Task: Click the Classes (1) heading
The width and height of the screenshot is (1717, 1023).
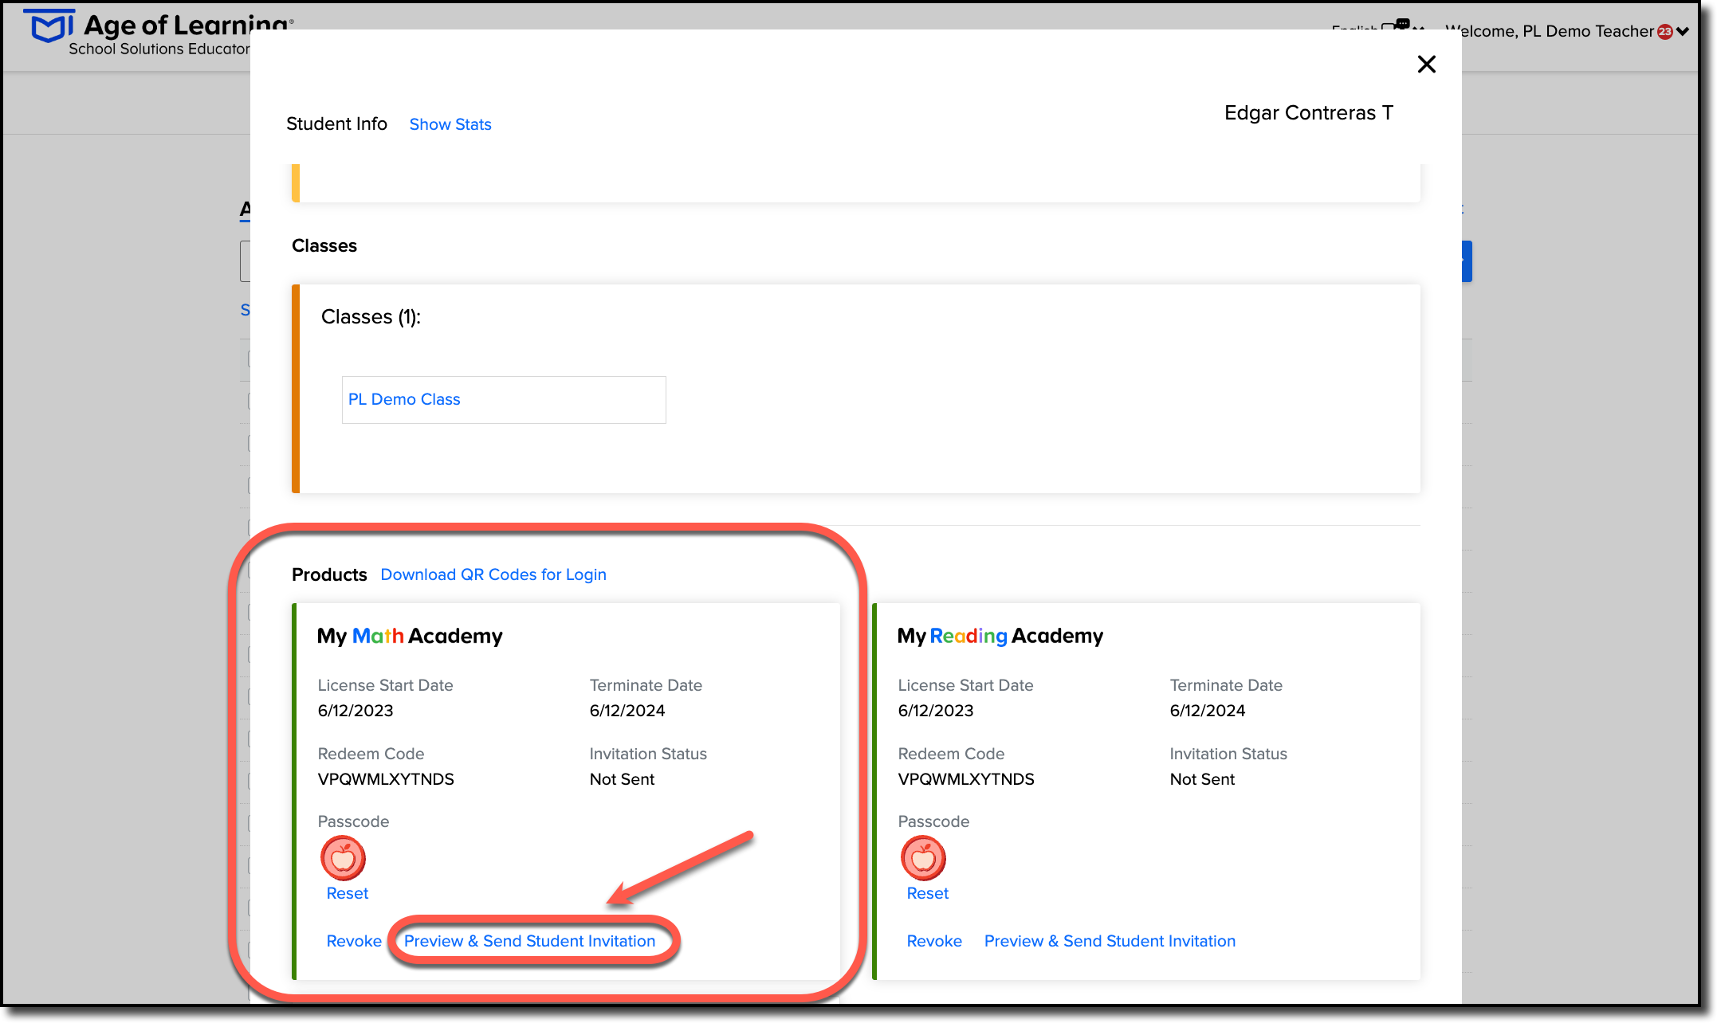Action: click(x=371, y=317)
